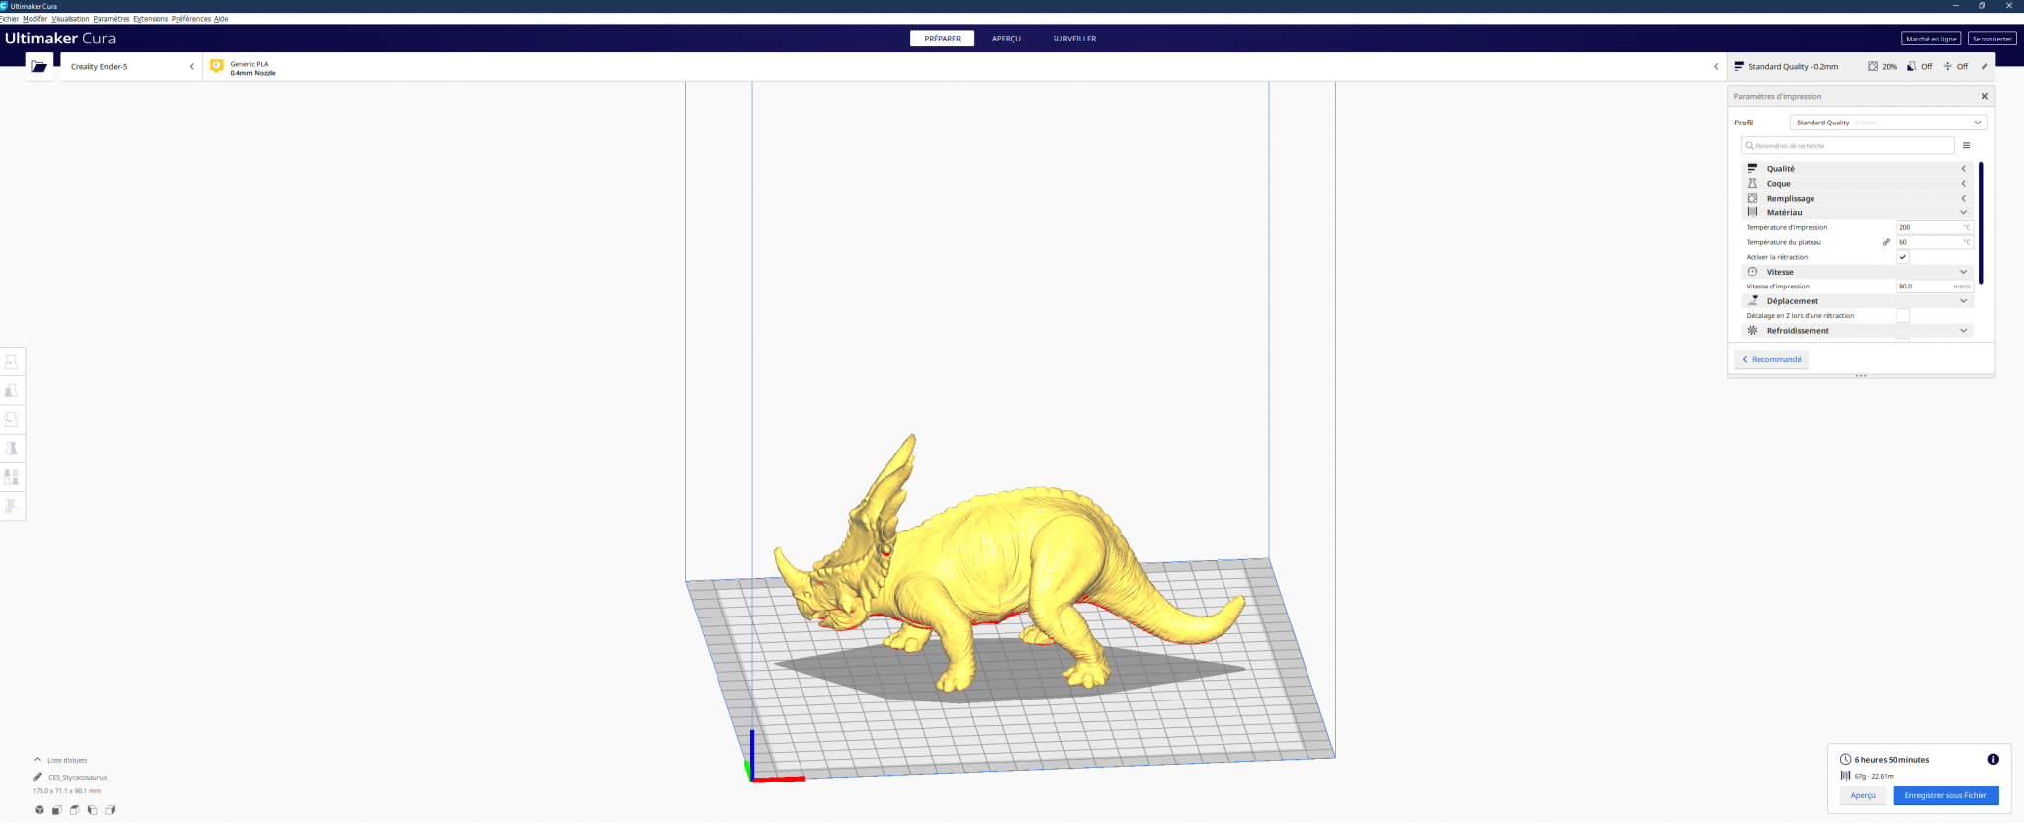
Task: Click the Vitesse d'impression value field
Action: coord(1934,287)
